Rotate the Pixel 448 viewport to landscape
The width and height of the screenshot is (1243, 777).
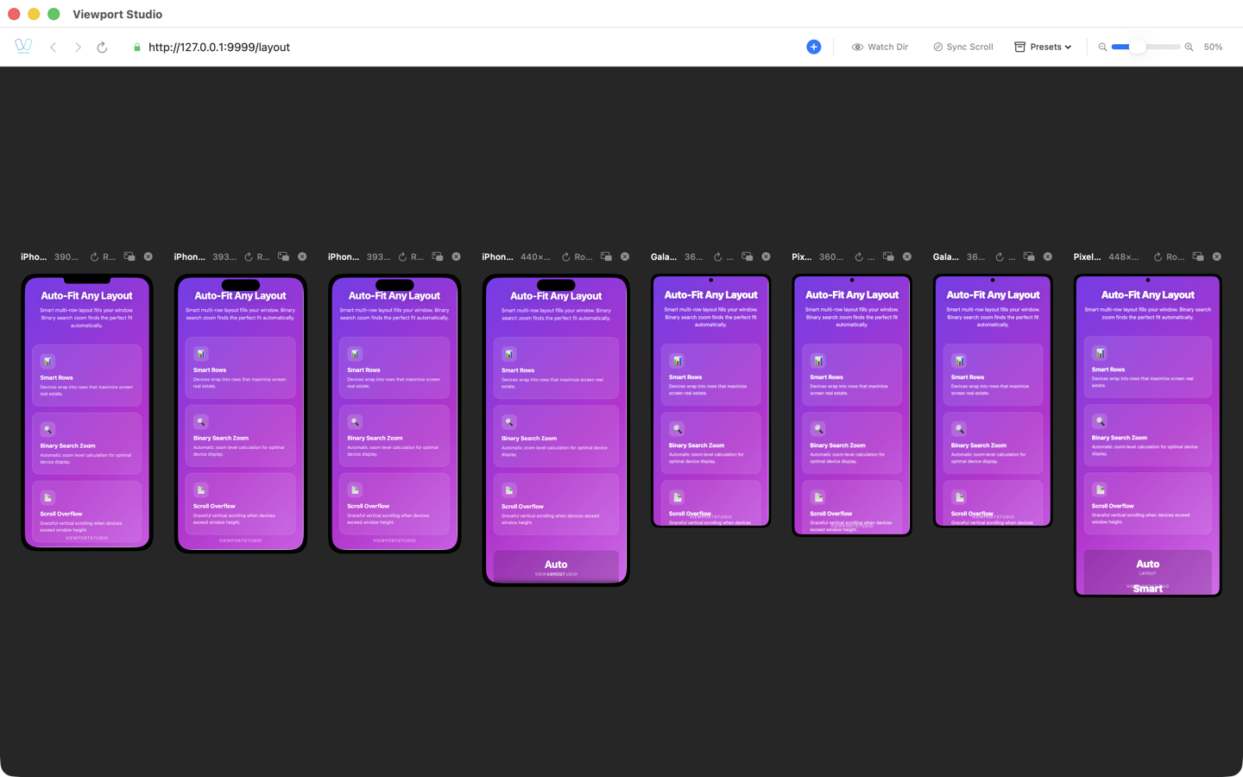pos(1161,256)
